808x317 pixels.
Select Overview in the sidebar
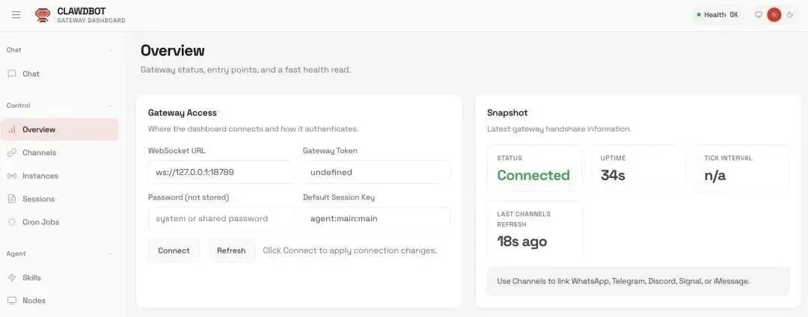[x=39, y=129]
